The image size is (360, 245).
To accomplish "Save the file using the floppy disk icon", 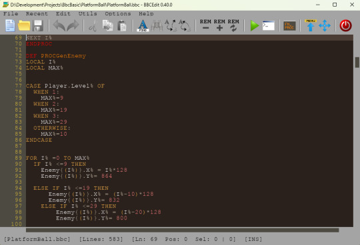I will pyautogui.click(x=37, y=25).
